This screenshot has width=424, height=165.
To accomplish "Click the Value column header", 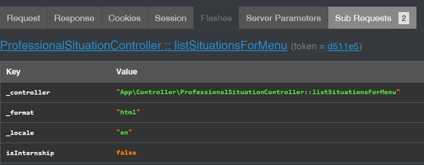I will pos(127,72).
